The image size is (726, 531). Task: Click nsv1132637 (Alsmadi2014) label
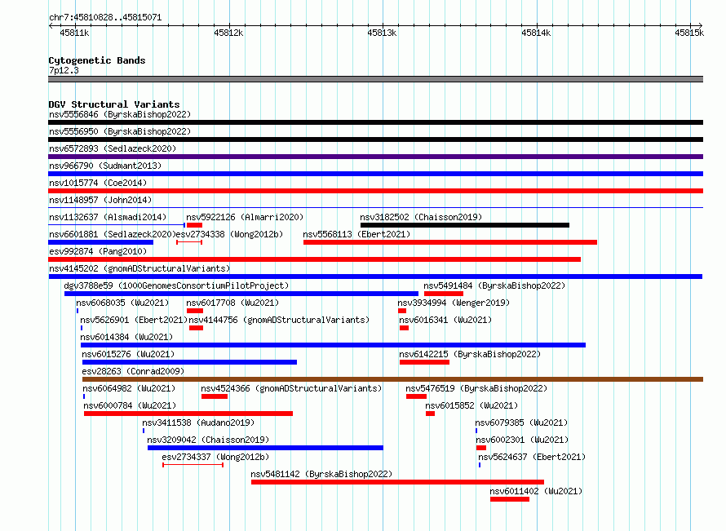[x=108, y=217]
